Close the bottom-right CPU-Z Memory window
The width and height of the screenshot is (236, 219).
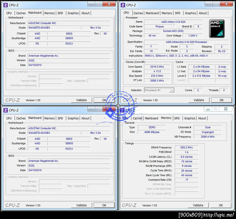pyautogui.click(x=226, y=109)
